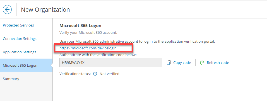Jump to the Summary step

(x=11, y=79)
